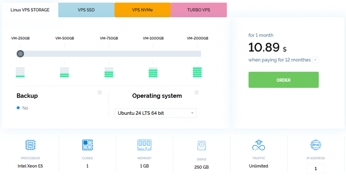
Task: Expand the payment period dropdown arrow
Action: 315,60
